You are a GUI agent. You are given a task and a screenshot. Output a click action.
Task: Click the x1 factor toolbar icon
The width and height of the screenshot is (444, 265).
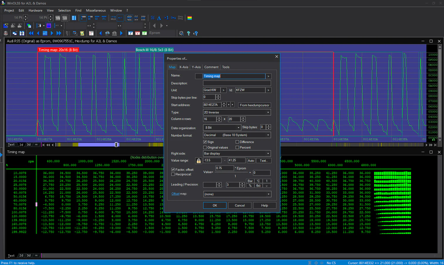tap(166, 18)
